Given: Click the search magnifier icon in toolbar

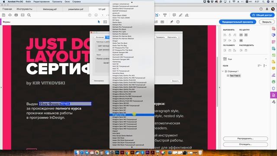Looking at the screenshot, I should [29, 15].
